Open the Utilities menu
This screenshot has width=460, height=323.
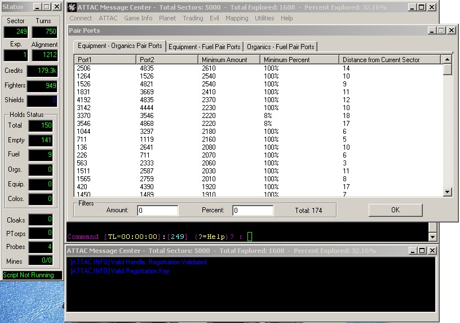[264, 18]
